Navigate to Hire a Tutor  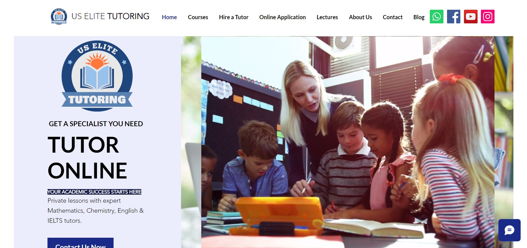(x=234, y=17)
